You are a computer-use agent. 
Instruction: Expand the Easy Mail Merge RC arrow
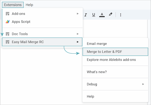[78, 42]
